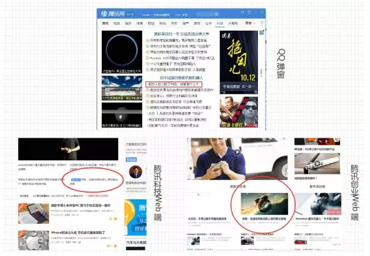Open the black banner image of standing man
The image size is (370, 256).
(x=68, y=150)
